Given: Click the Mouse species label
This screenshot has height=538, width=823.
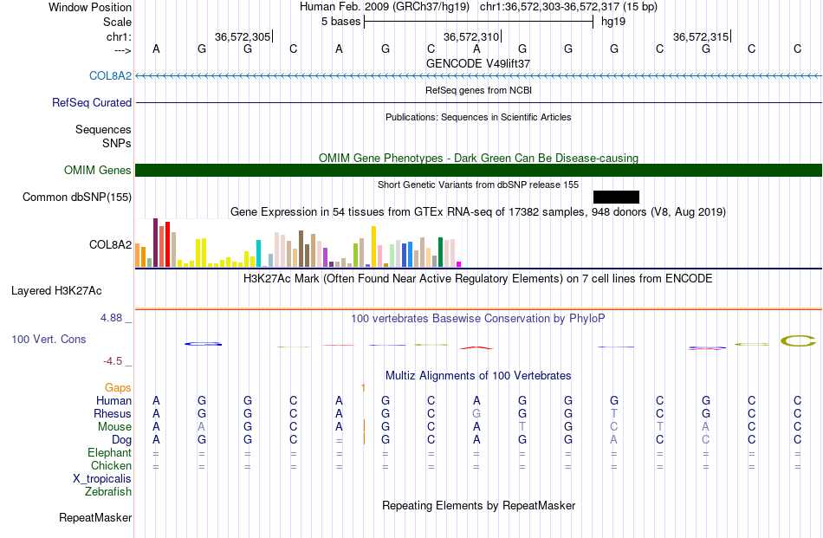Looking at the screenshot, I should coord(114,427).
